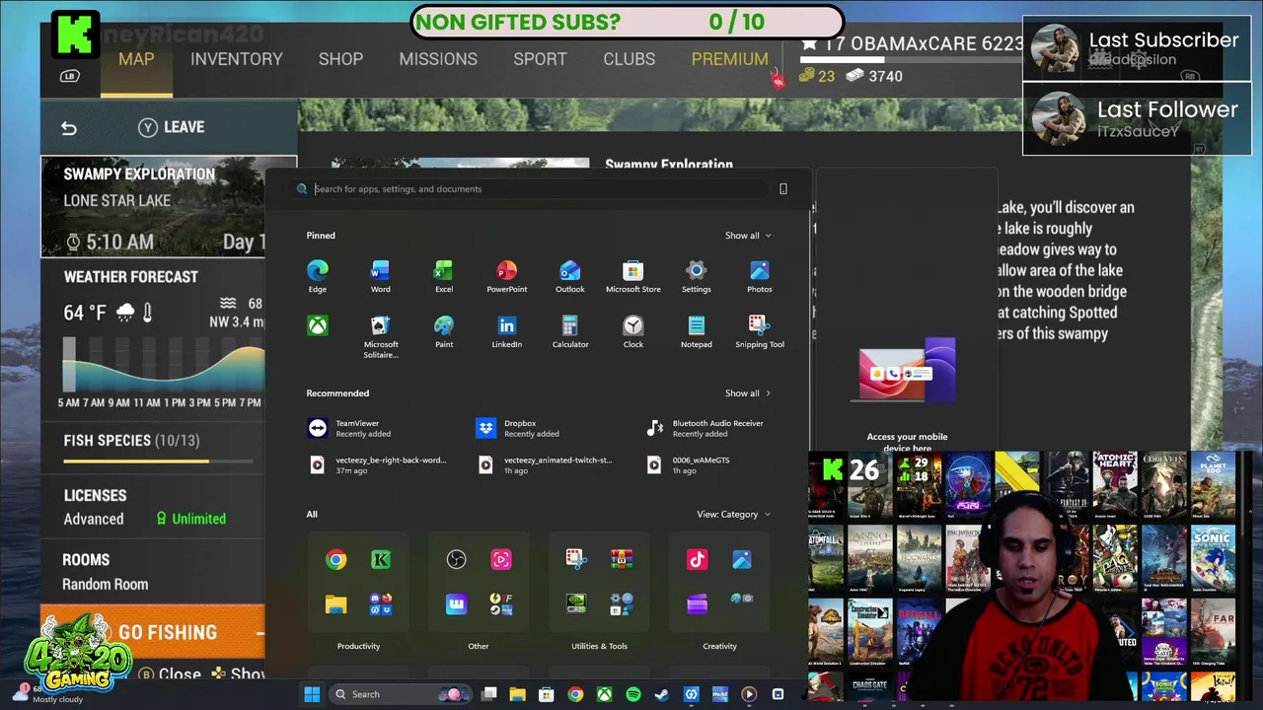Screen dimensions: 1263x710
Task: Launch TikTok in the Creativity group
Action: [697, 560]
